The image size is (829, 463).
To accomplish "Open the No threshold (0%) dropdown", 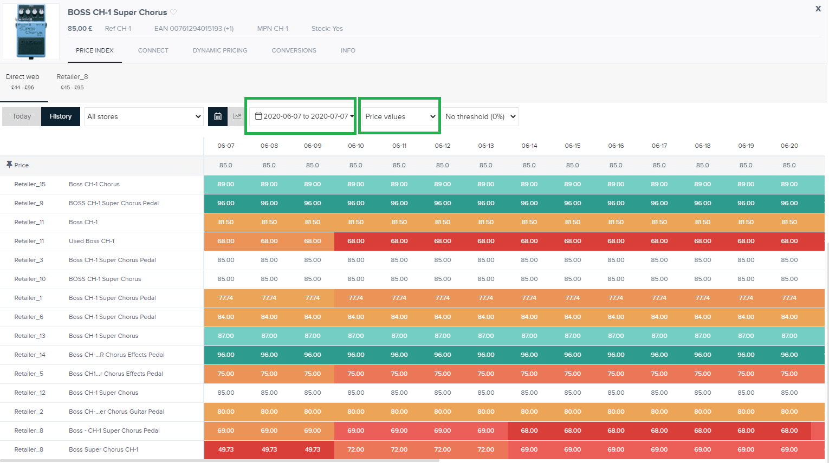I will click(480, 116).
